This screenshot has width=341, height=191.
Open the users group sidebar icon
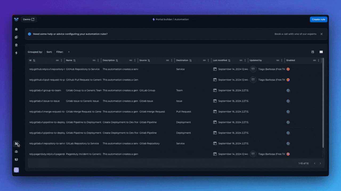(16, 151)
